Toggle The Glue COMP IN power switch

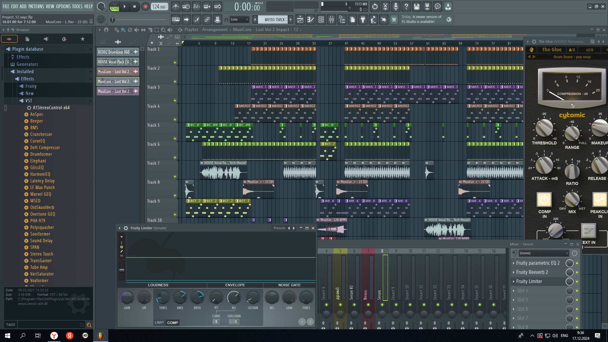pos(544,199)
